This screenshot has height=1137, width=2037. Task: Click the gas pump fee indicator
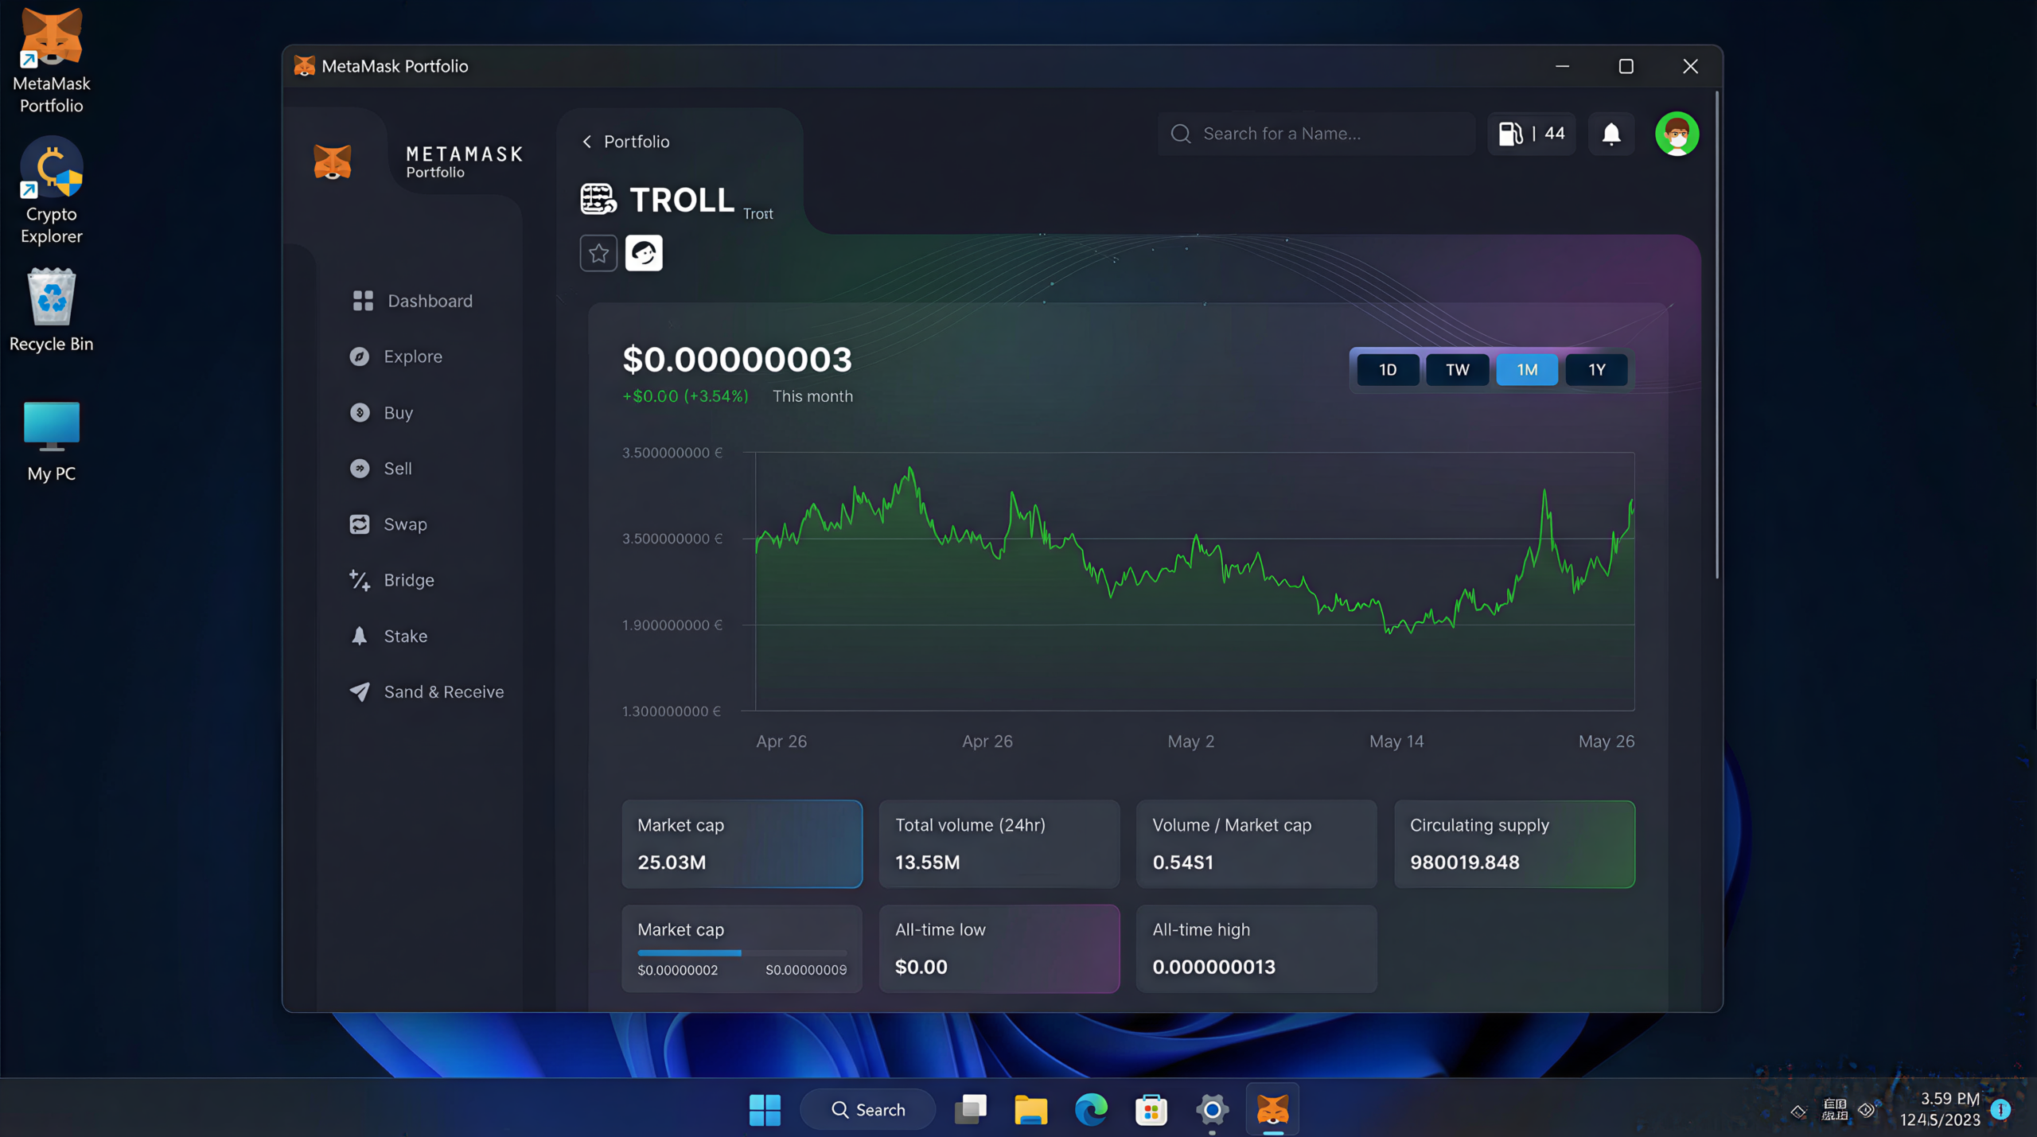[1531, 134]
